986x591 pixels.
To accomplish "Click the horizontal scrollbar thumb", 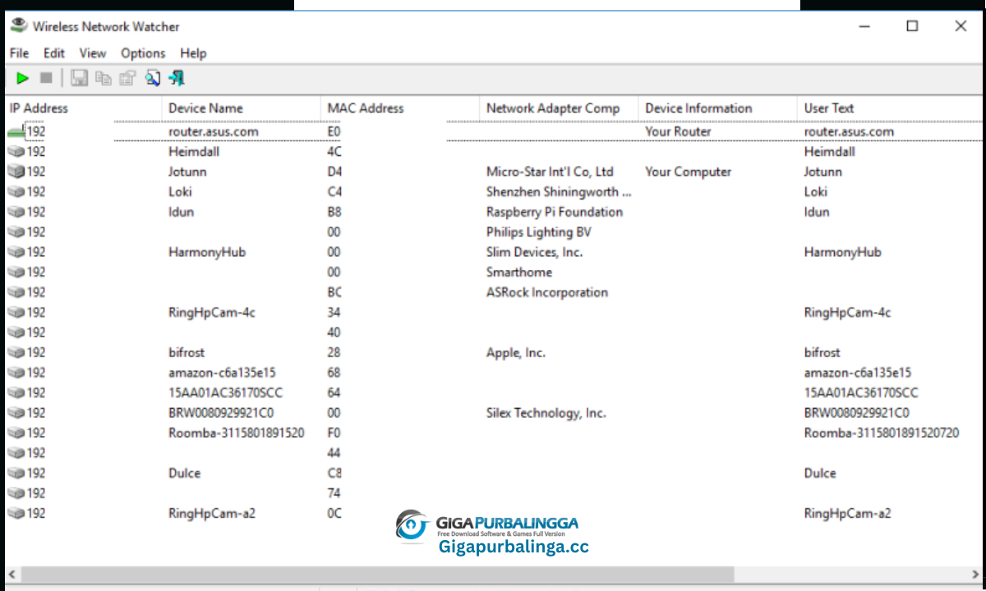I will point(376,574).
